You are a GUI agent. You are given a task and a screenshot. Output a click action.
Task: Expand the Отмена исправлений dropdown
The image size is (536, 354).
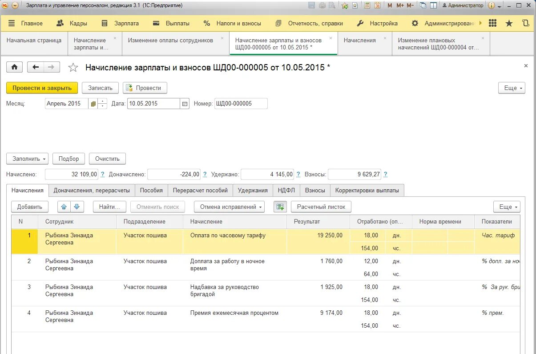point(229,207)
